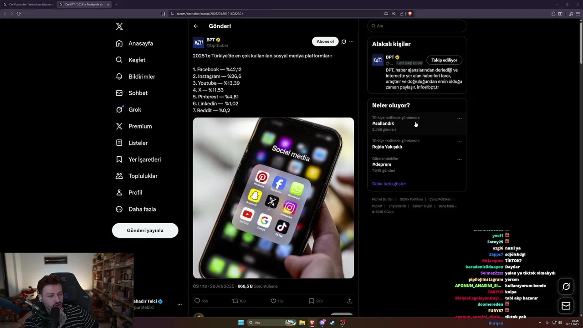Open Keşfet in the sidebar

[131, 60]
